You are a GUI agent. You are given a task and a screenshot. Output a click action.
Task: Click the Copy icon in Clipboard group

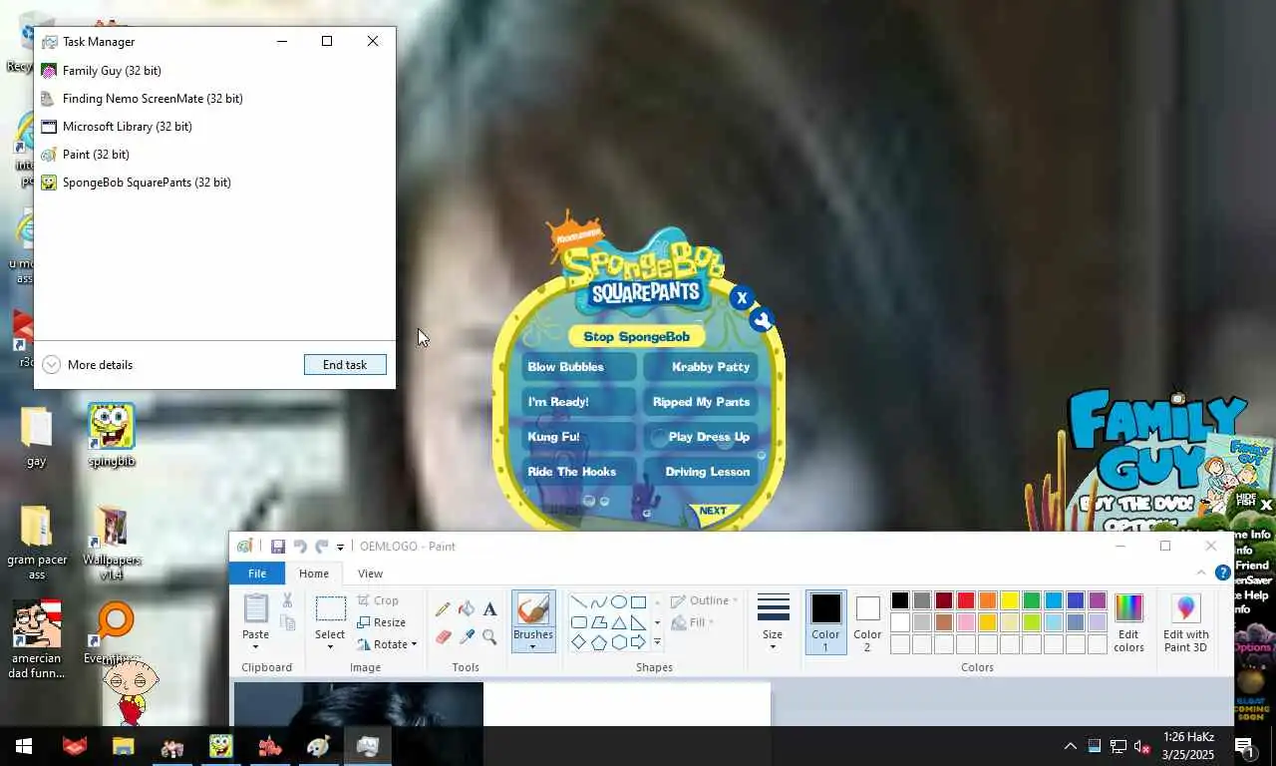(287, 623)
